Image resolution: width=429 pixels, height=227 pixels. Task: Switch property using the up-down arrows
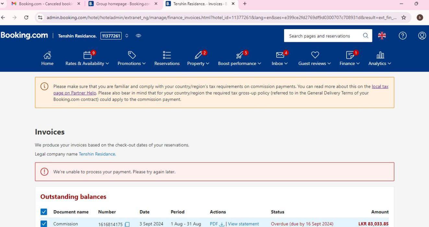127,36
